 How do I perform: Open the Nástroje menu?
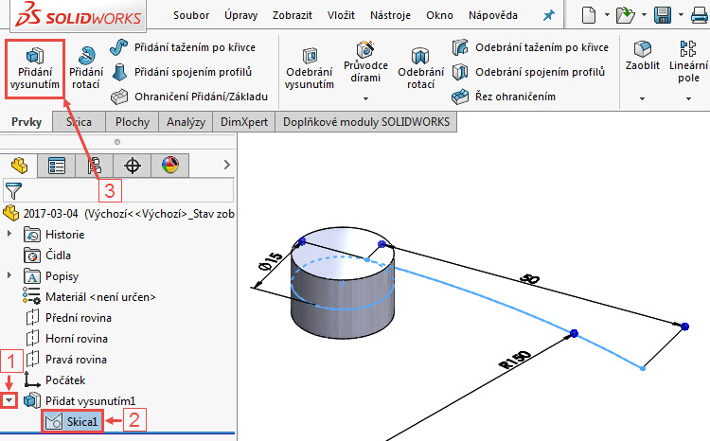pyautogui.click(x=390, y=15)
